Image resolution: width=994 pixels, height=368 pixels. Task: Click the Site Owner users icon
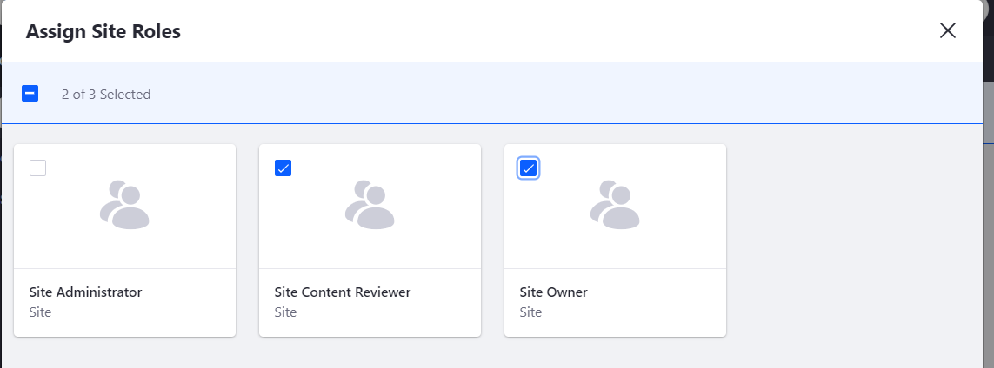coord(615,205)
